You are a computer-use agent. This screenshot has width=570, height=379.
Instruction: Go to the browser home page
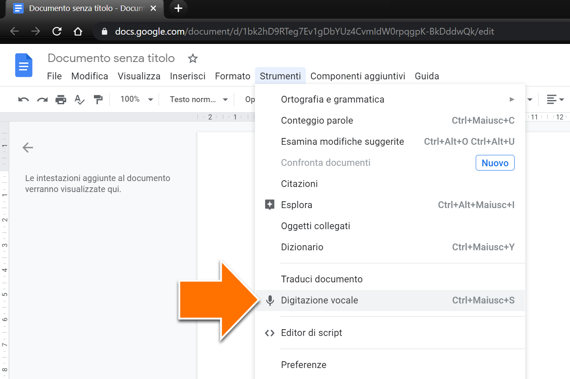tap(78, 31)
